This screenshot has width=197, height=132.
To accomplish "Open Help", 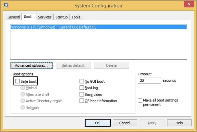I will point(179,123).
